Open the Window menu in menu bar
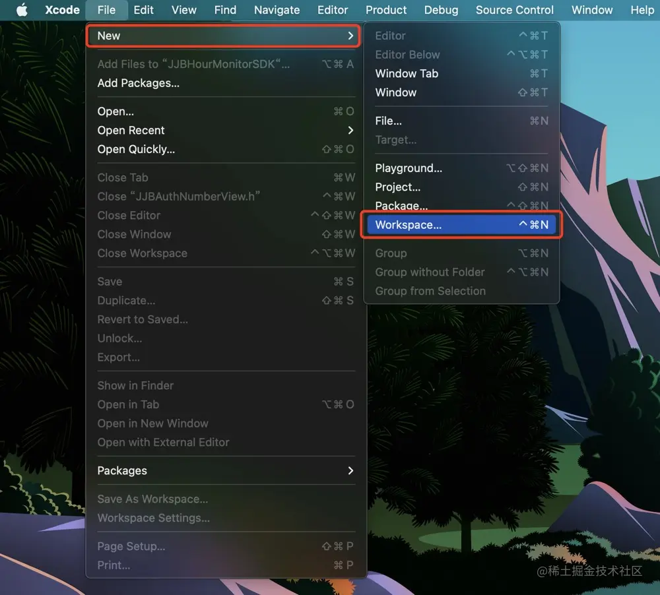Screen dimensions: 660x595 pyautogui.click(x=592, y=10)
